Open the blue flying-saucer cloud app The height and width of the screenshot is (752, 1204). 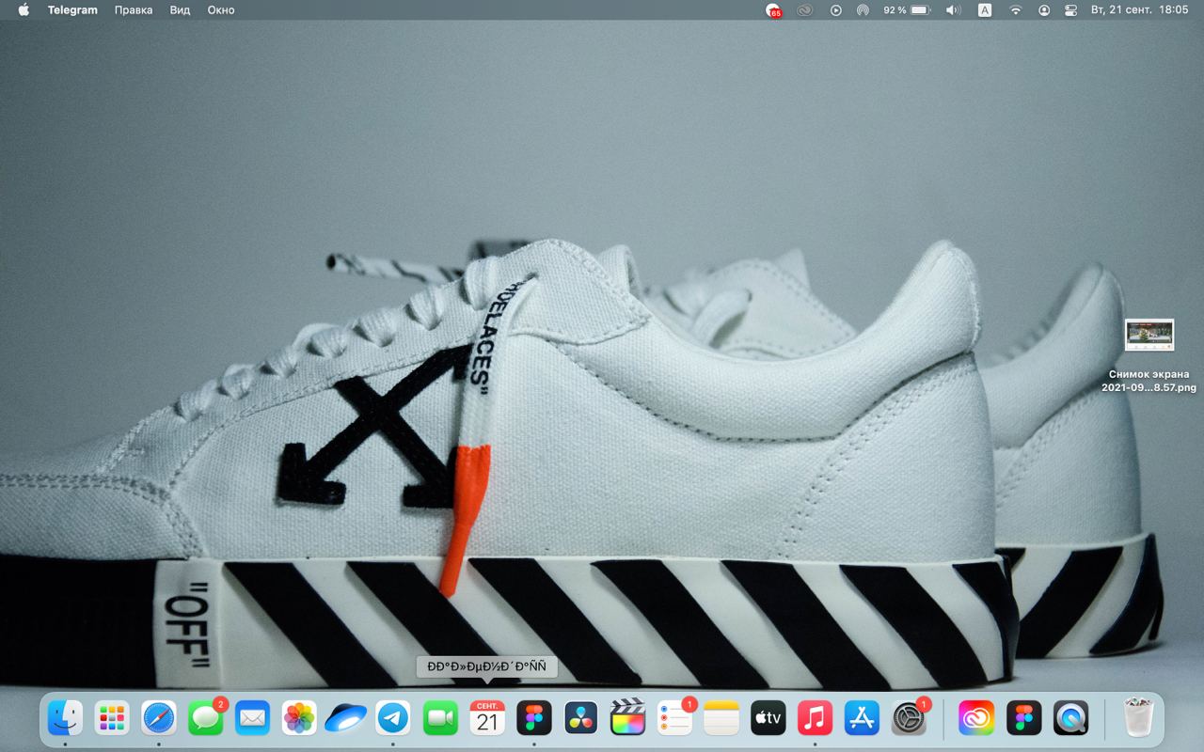(346, 718)
